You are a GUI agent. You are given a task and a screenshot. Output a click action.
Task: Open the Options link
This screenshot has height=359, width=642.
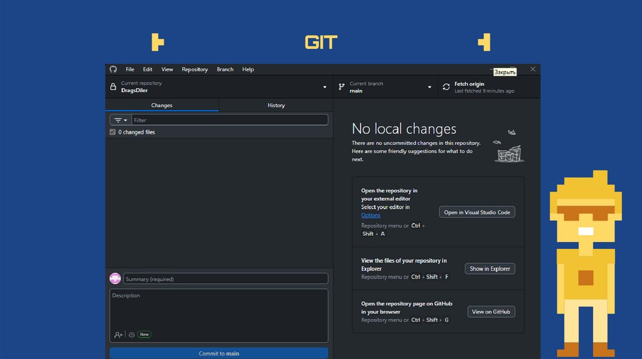[x=371, y=215]
